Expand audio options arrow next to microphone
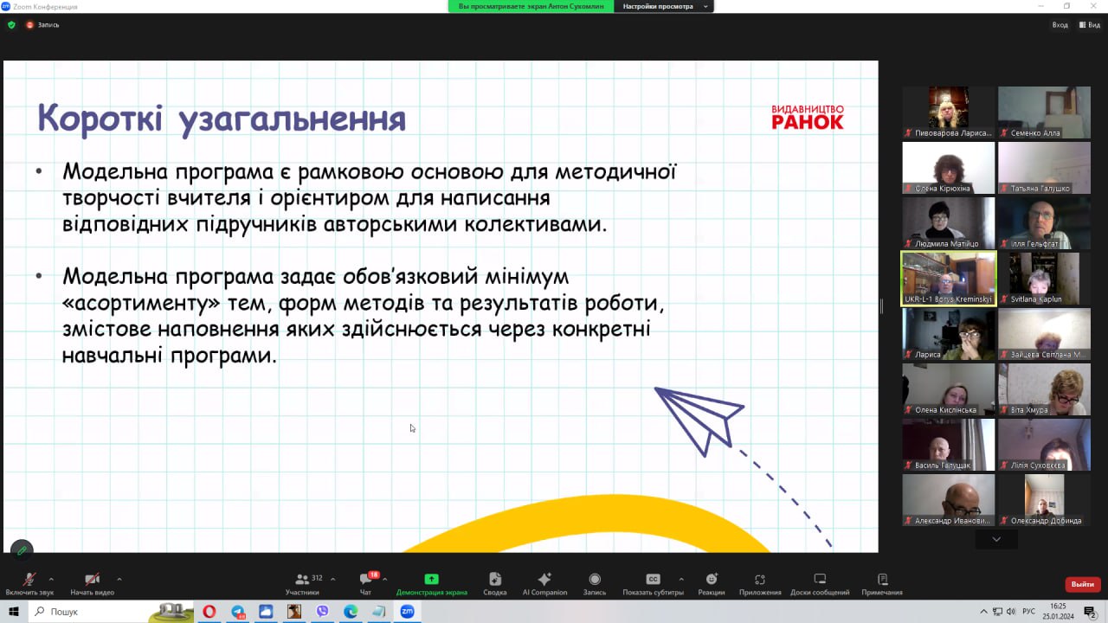Viewport: 1108px width, 623px height. click(51, 579)
